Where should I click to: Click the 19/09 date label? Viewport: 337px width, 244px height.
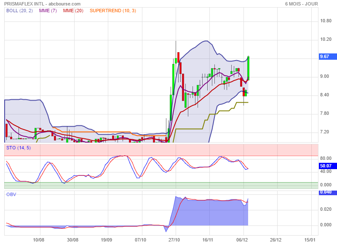tap(107, 240)
